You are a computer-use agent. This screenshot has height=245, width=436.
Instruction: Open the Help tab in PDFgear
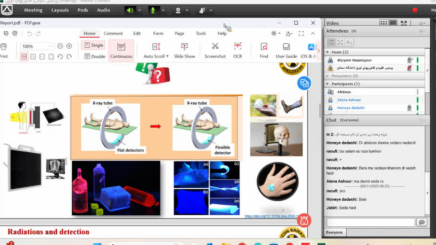222,33
